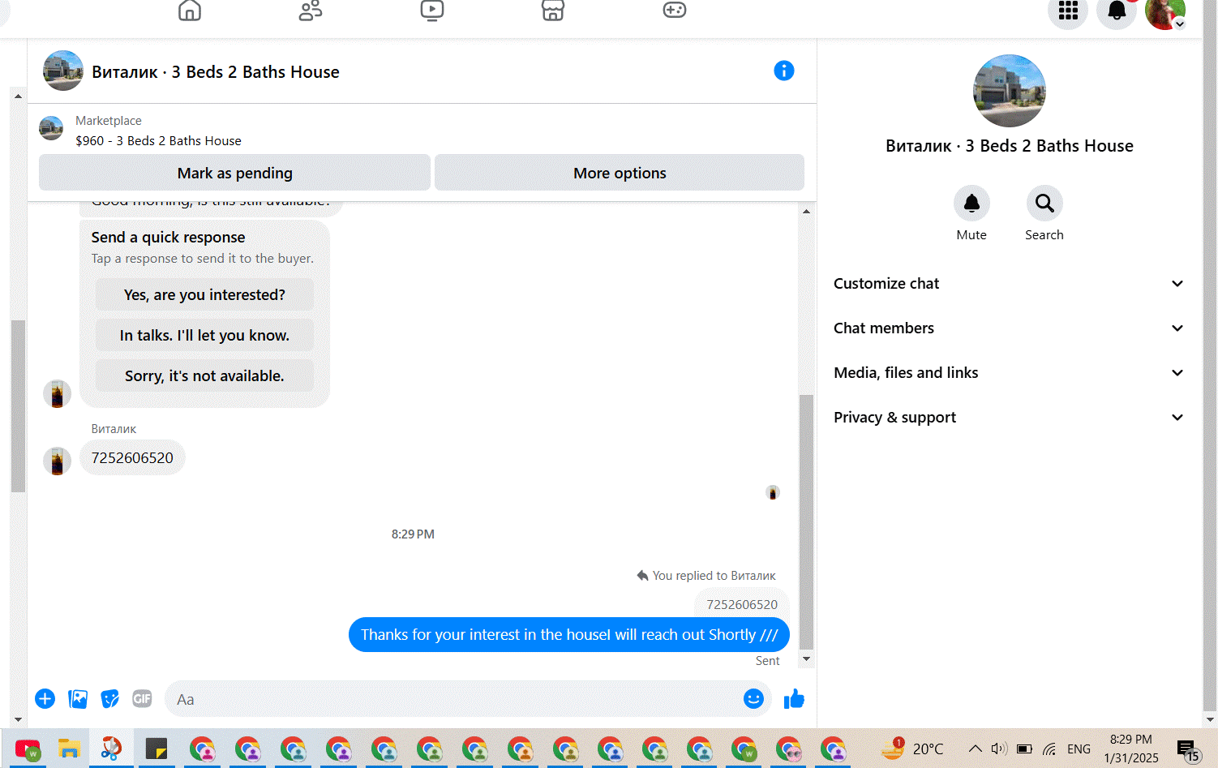Expand the Customize chat section
Viewport: 1218px width, 768px height.
(1009, 283)
